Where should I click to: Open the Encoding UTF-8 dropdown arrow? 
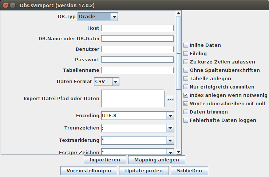pos(170,116)
